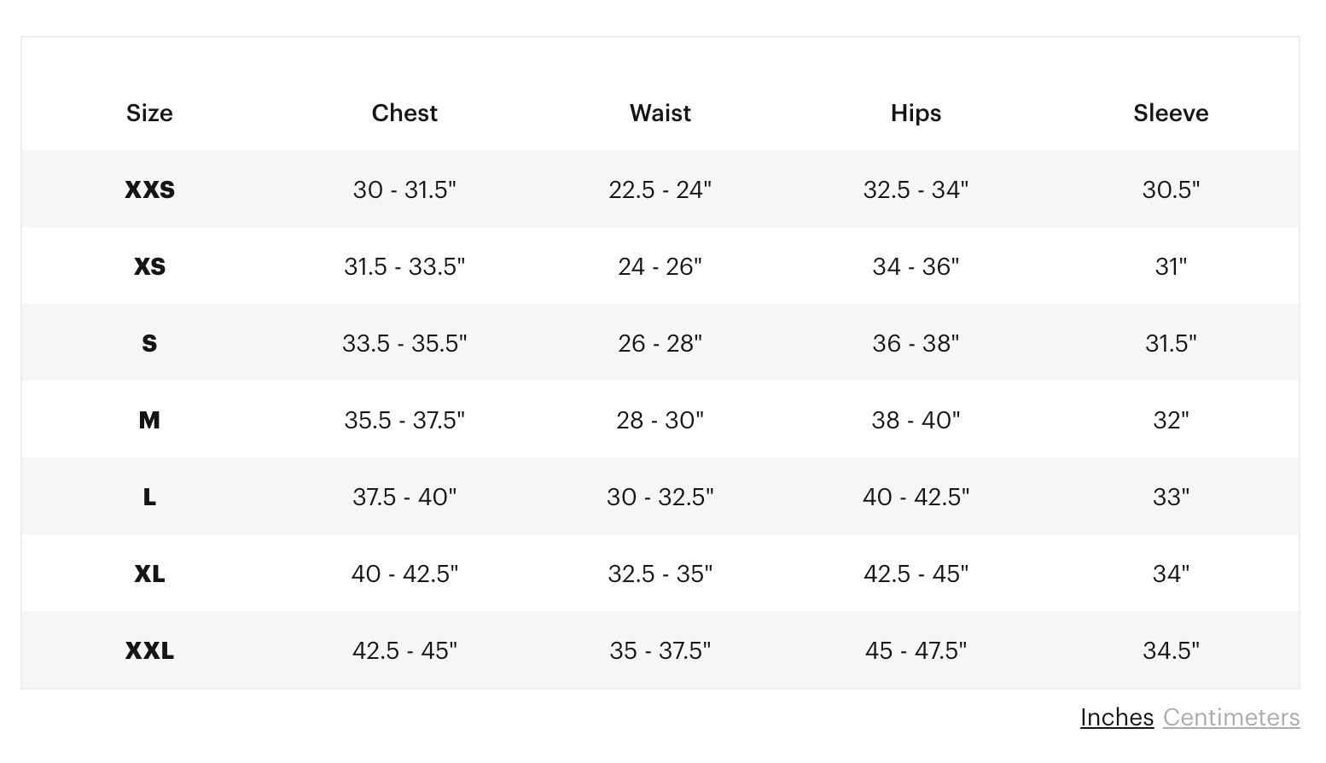Click the XL hips value 42.5 - 45"
Viewport: 1326px width, 763px height.
(x=916, y=574)
